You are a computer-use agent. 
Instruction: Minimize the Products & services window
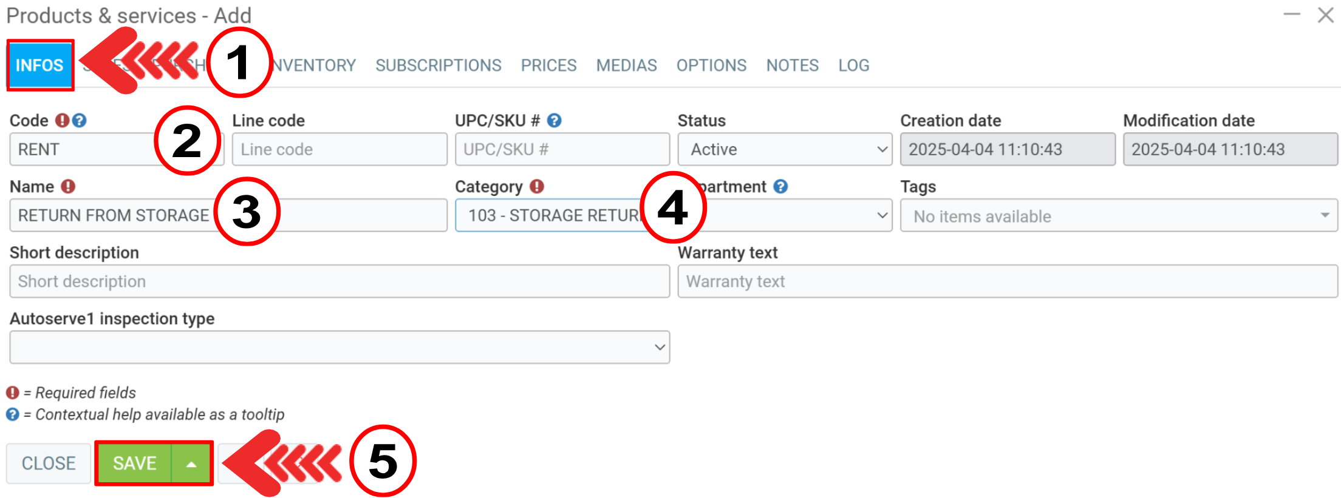click(x=1291, y=15)
